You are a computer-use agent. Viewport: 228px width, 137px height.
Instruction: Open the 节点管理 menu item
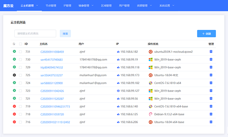point(51,6)
